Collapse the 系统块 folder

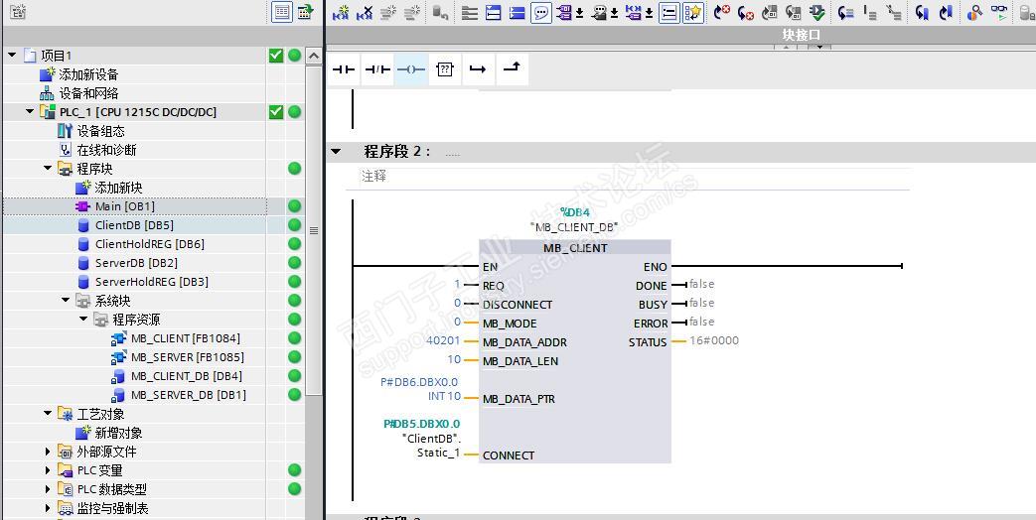point(66,301)
